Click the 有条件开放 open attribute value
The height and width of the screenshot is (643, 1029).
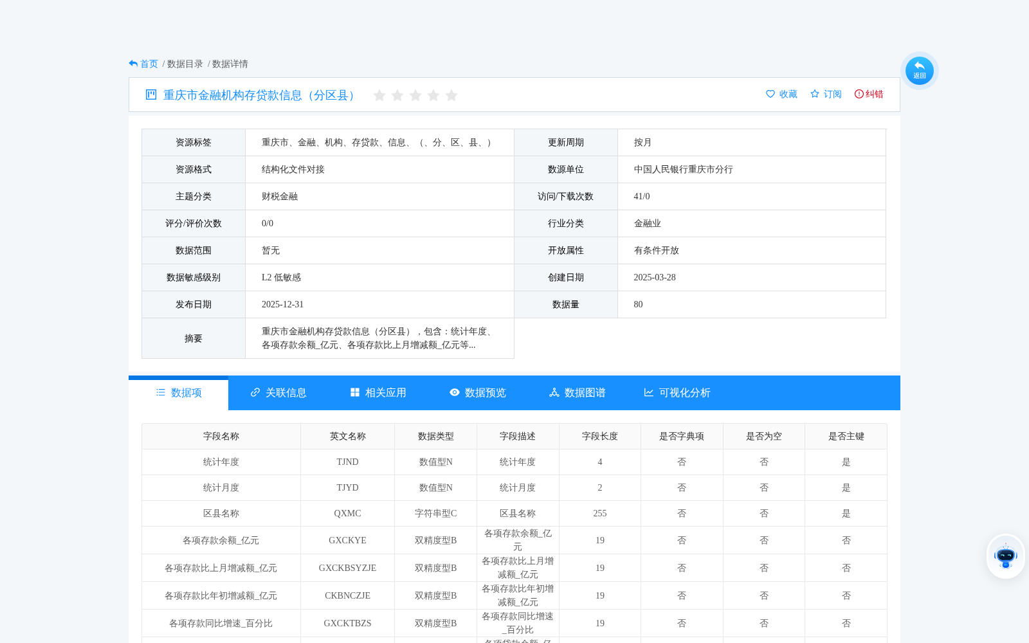pos(657,251)
